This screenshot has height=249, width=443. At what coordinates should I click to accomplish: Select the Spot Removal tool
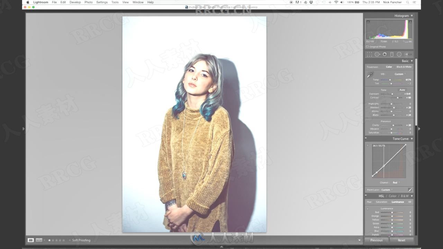377,54
